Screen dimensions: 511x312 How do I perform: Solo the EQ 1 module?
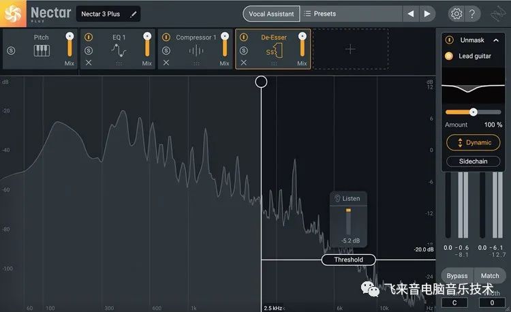pyautogui.click(x=89, y=50)
